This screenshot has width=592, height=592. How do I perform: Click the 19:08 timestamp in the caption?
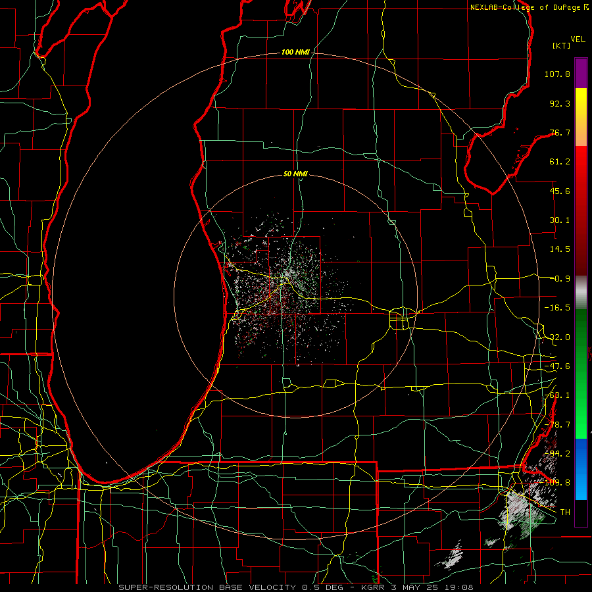(460, 587)
